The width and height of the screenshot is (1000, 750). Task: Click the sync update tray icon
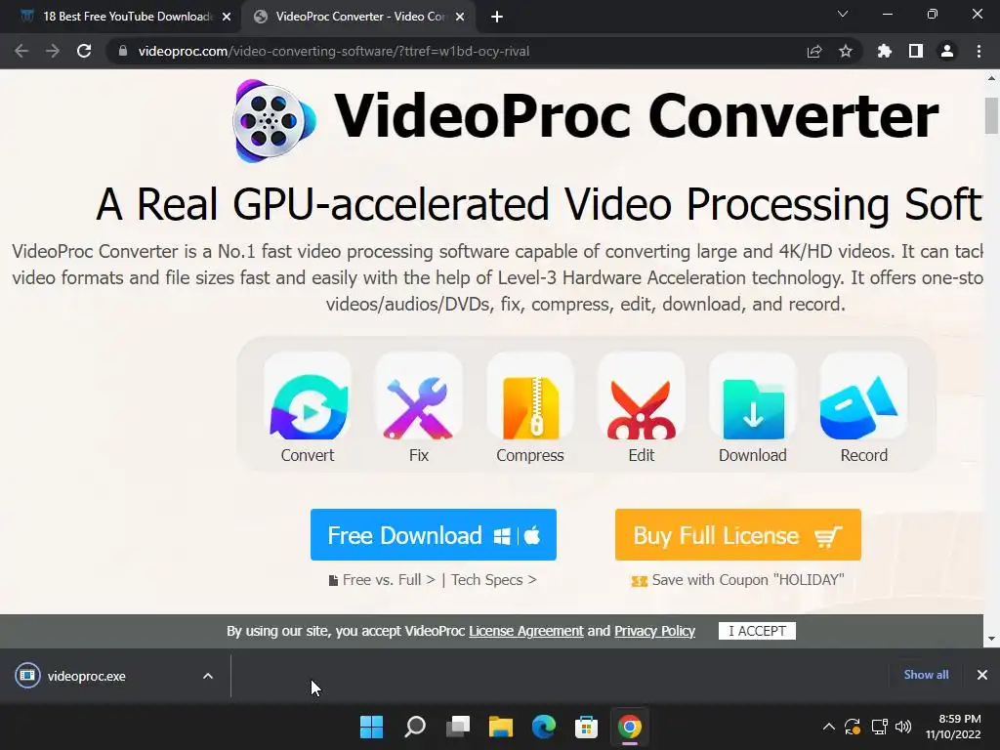point(853,727)
